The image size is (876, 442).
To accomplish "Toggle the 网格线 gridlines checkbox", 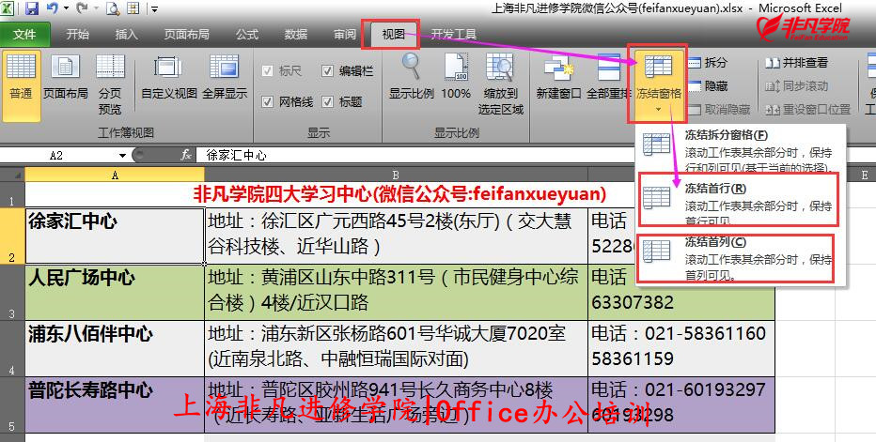I will point(268,101).
